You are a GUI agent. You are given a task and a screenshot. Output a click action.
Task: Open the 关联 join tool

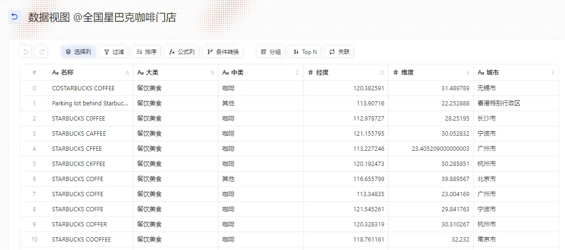pos(339,52)
